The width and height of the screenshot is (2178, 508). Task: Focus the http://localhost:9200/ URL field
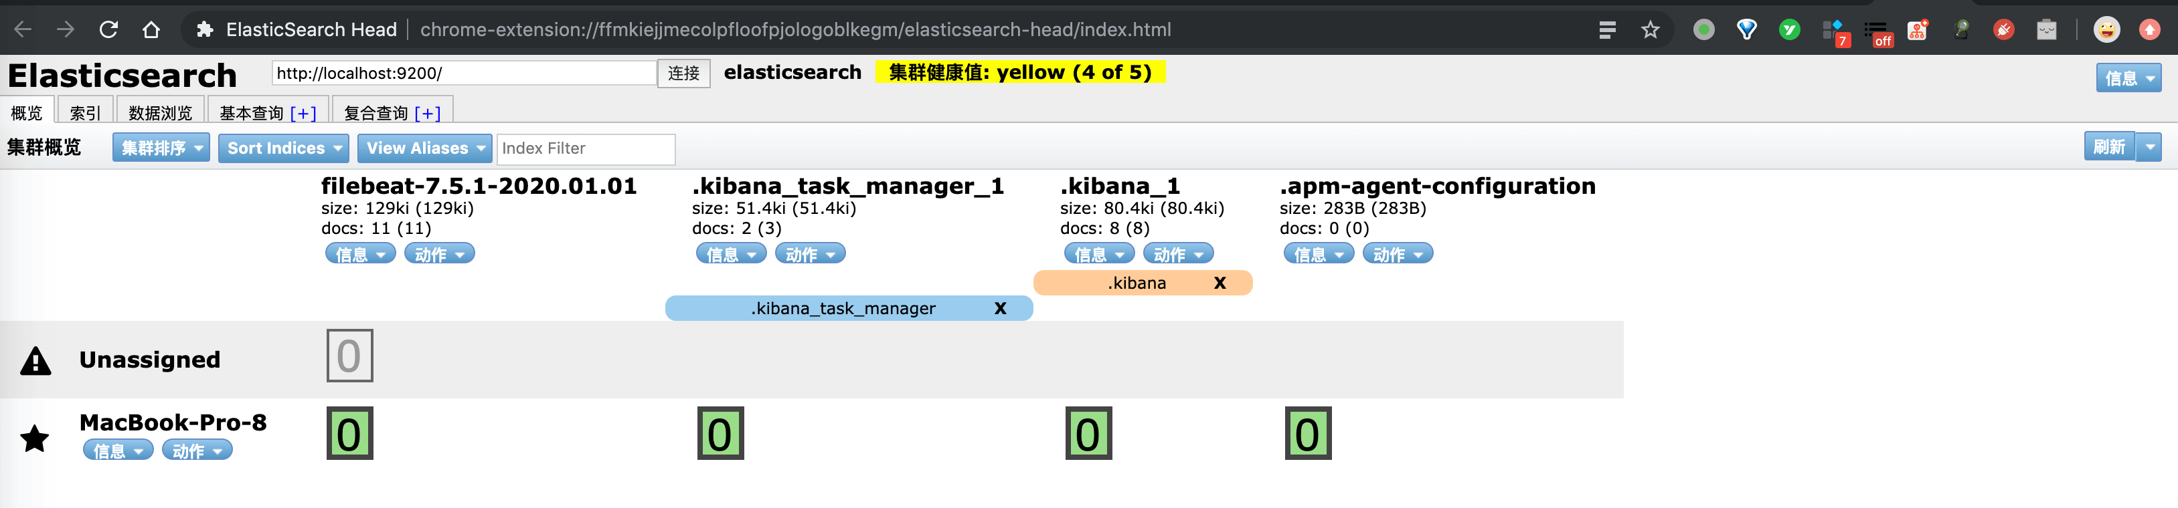tap(464, 73)
